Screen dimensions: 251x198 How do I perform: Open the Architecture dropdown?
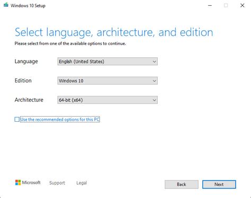tap(107, 100)
